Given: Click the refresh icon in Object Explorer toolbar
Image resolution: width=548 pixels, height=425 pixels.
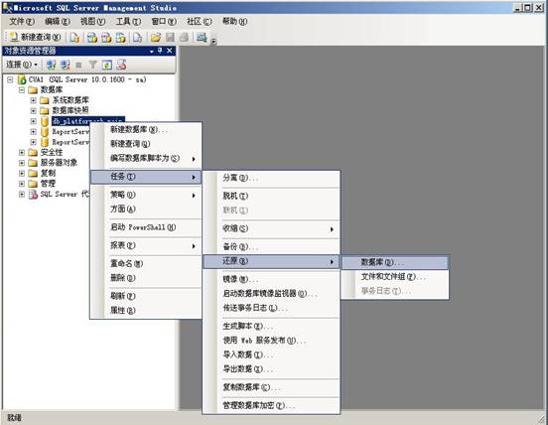Looking at the screenshot, I should (x=107, y=65).
